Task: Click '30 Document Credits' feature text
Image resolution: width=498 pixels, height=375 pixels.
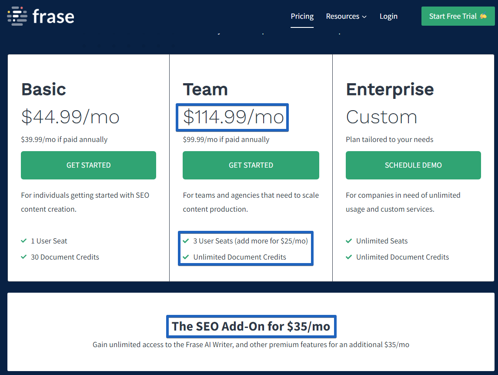Action: pos(65,257)
